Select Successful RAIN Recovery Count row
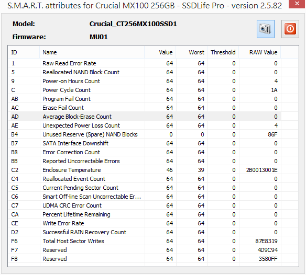Screen dimensions: 306x275 click(145, 232)
